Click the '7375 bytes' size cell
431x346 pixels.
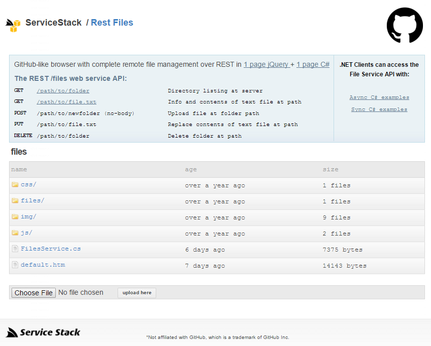pyautogui.click(x=343, y=250)
